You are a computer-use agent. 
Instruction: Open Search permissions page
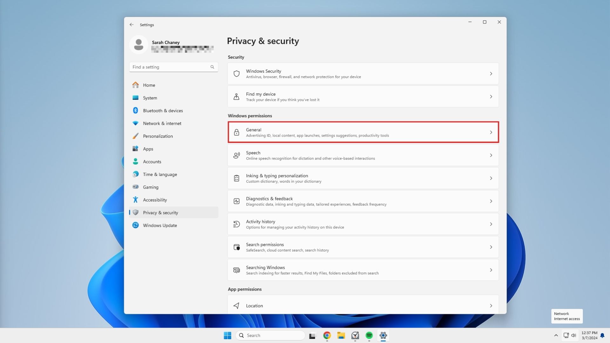363,247
